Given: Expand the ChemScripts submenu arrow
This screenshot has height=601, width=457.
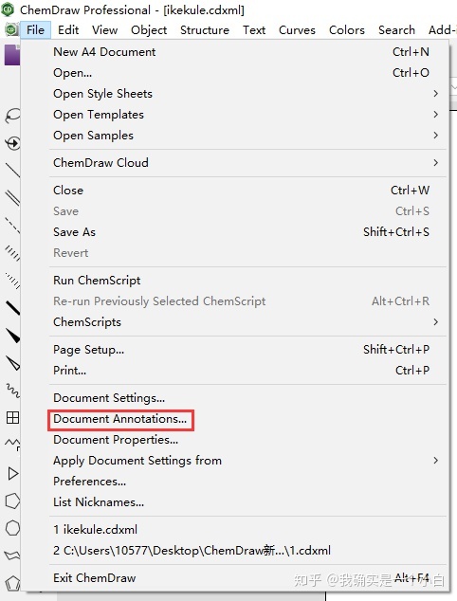Looking at the screenshot, I should tap(435, 322).
